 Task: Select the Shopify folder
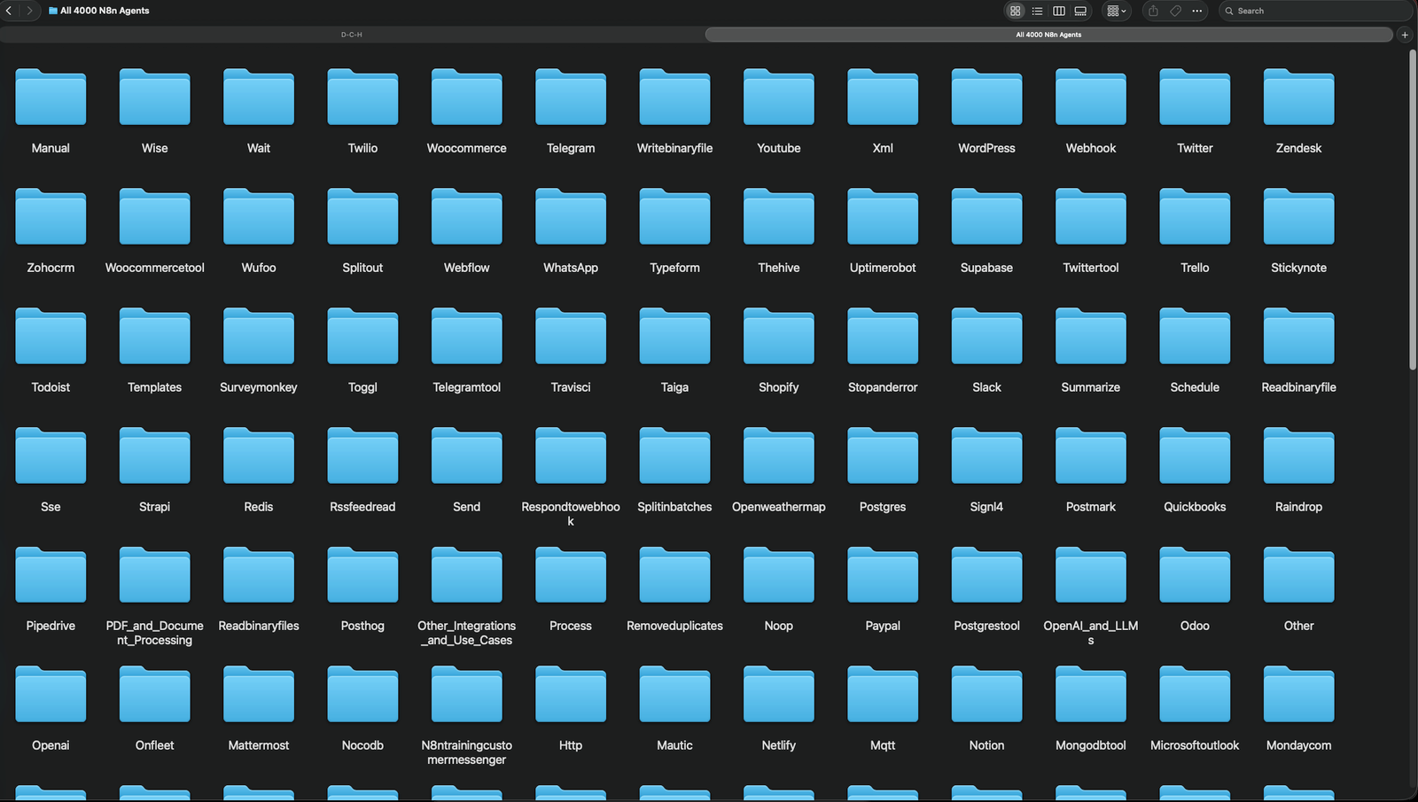click(779, 337)
